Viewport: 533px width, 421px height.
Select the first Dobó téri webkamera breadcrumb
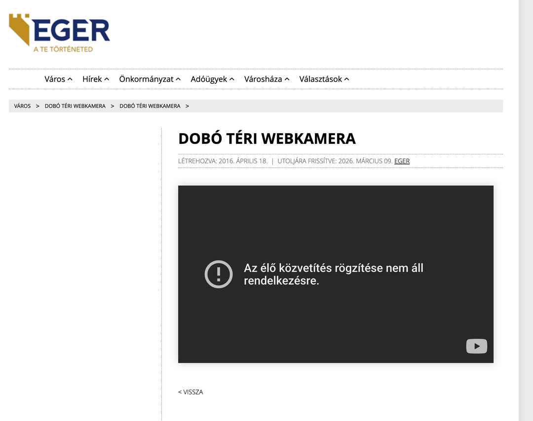[75, 106]
